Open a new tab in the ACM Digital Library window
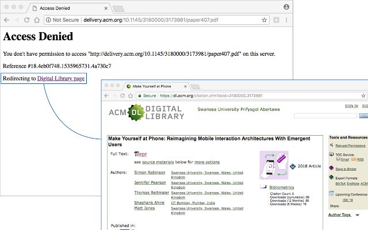The width and height of the screenshot is (368, 230). (195, 87)
